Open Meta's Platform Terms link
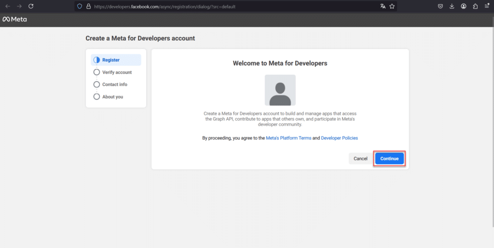The image size is (494, 248). [288, 138]
